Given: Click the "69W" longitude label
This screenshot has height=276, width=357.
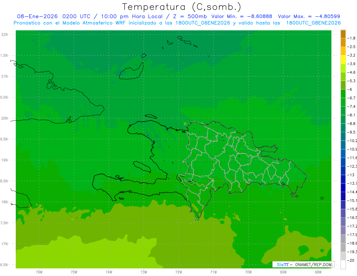Looking at the screenshot, I should click(283, 272).
